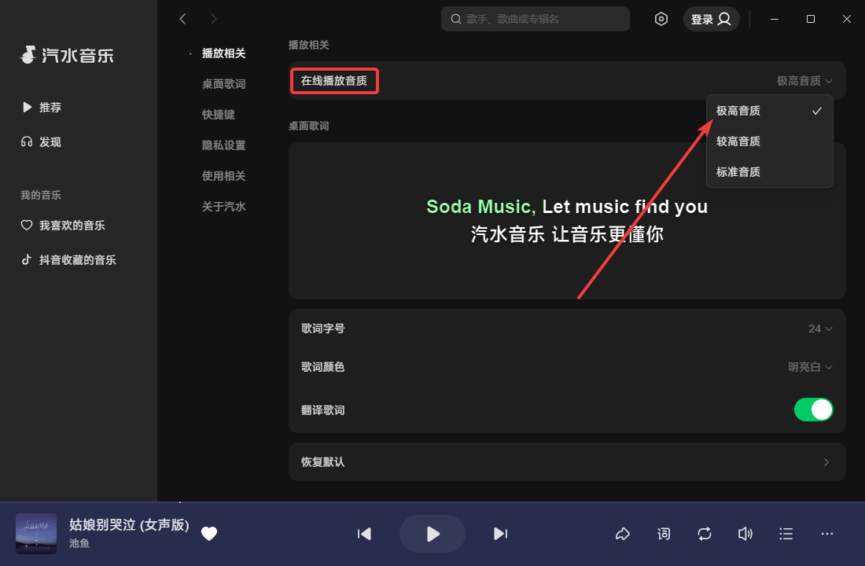
Task: Select 标准音质 audio quality option
Action: (x=738, y=171)
